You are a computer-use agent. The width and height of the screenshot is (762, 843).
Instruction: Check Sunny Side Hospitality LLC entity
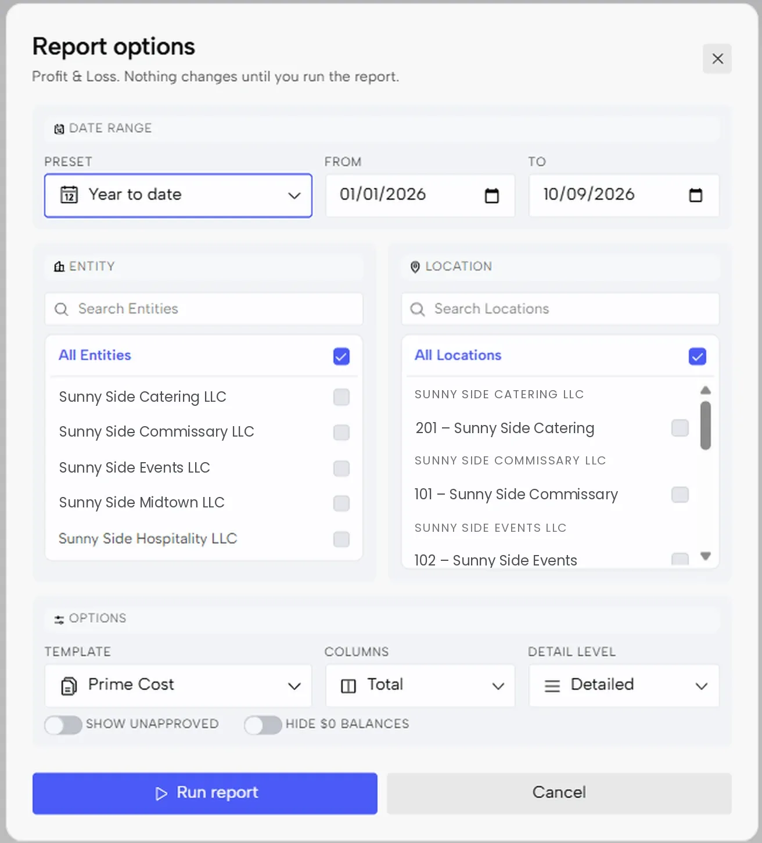pyautogui.click(x=342, y=539)
